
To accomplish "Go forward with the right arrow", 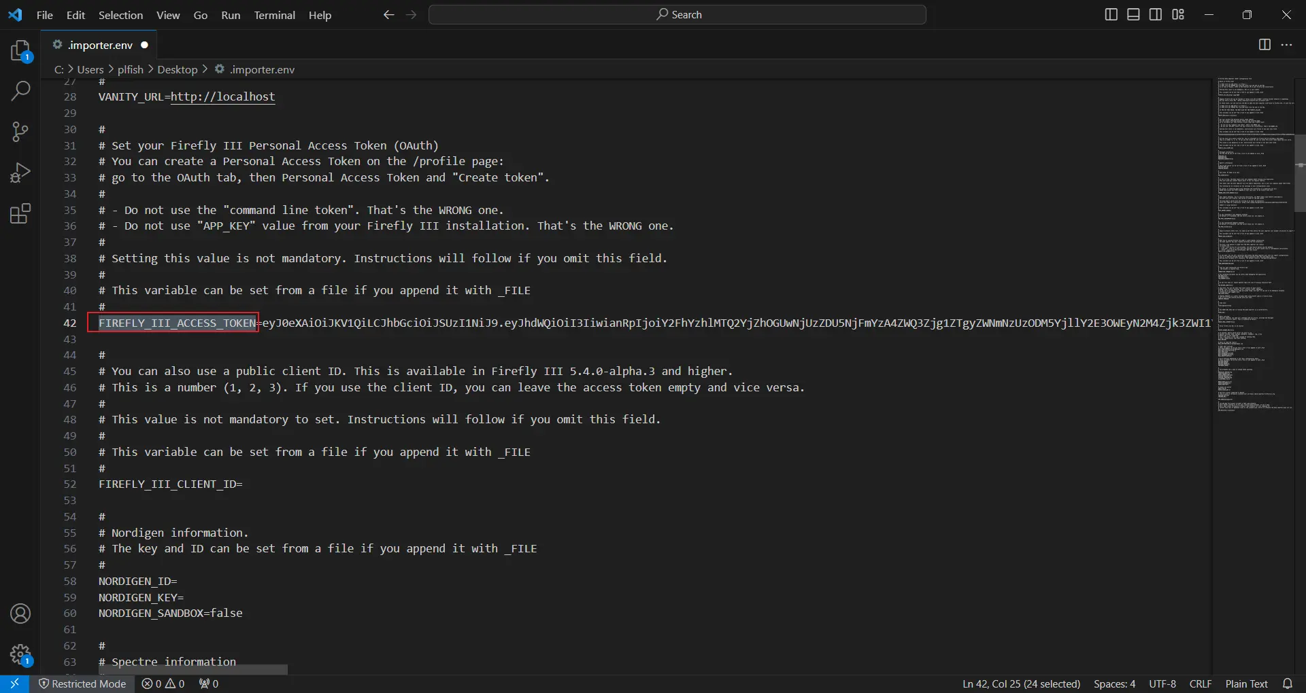I will [x=412, y=15].
